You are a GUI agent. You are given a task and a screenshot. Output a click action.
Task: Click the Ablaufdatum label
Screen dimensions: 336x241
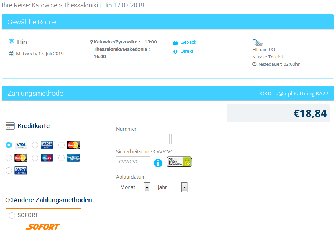(131, 177)
